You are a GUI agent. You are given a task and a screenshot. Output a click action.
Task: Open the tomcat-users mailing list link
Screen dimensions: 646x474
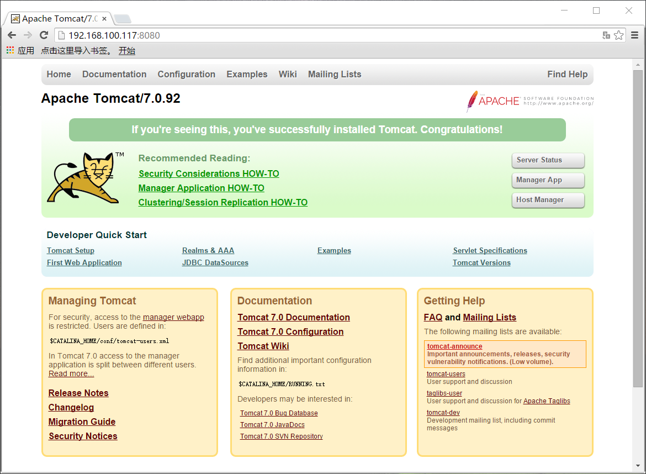pos(446,374)
